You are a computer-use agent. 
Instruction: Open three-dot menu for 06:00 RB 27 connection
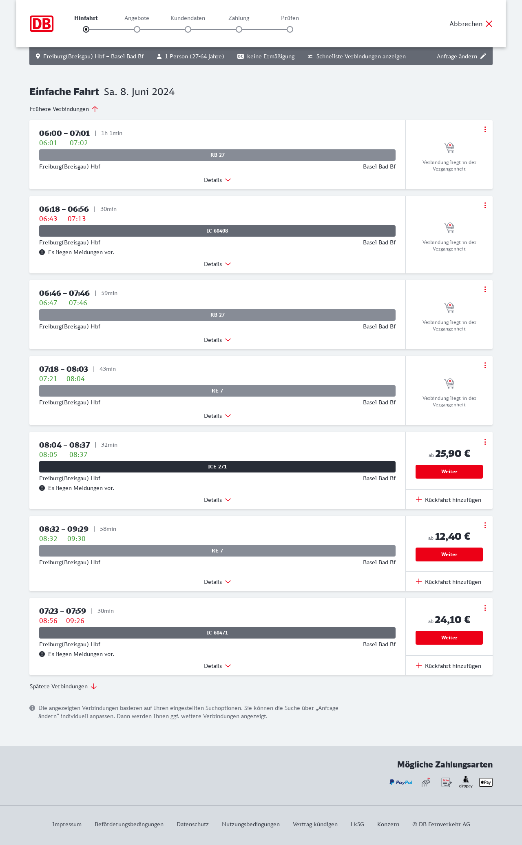click(x=485, y=129)
